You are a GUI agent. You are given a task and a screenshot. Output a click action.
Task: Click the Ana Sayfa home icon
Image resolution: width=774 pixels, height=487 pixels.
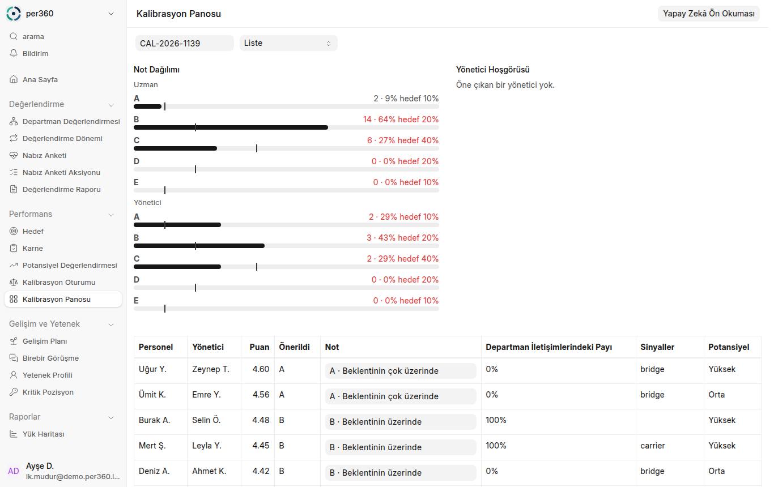14,79
